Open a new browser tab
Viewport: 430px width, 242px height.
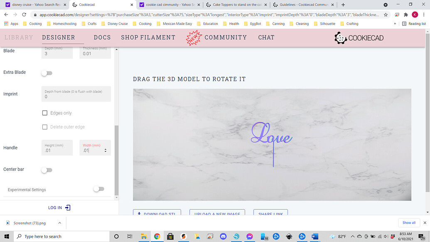coord(343,5)
